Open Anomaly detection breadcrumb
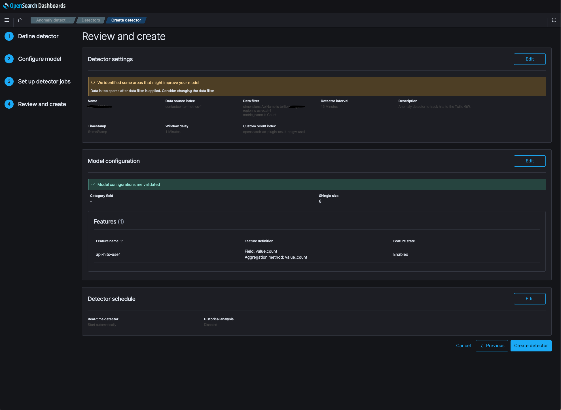The height and width of the screenshot is (410, 561). tap(53, 20)
